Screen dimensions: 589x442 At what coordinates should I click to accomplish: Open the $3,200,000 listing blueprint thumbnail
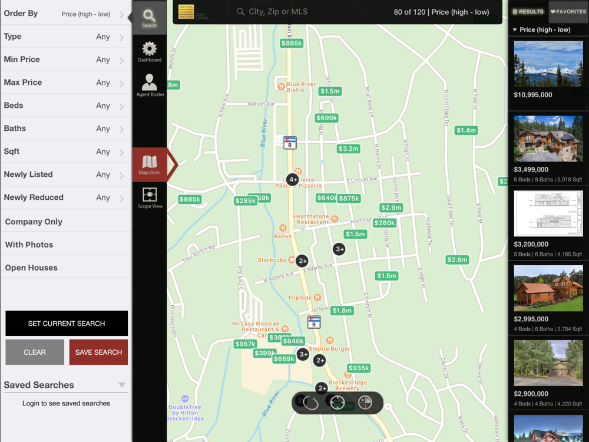(x=548, y=213)
